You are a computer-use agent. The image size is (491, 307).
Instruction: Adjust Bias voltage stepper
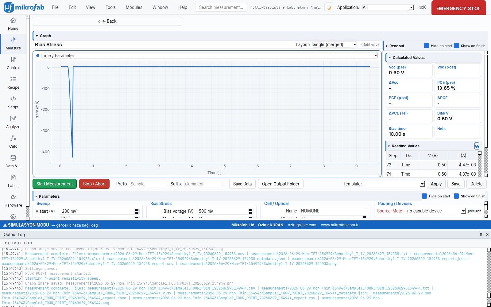[x=251, y=211]
